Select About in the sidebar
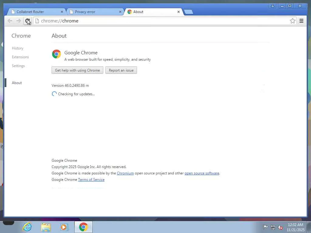This screenshot has width=311, height=233. point(17,83)
